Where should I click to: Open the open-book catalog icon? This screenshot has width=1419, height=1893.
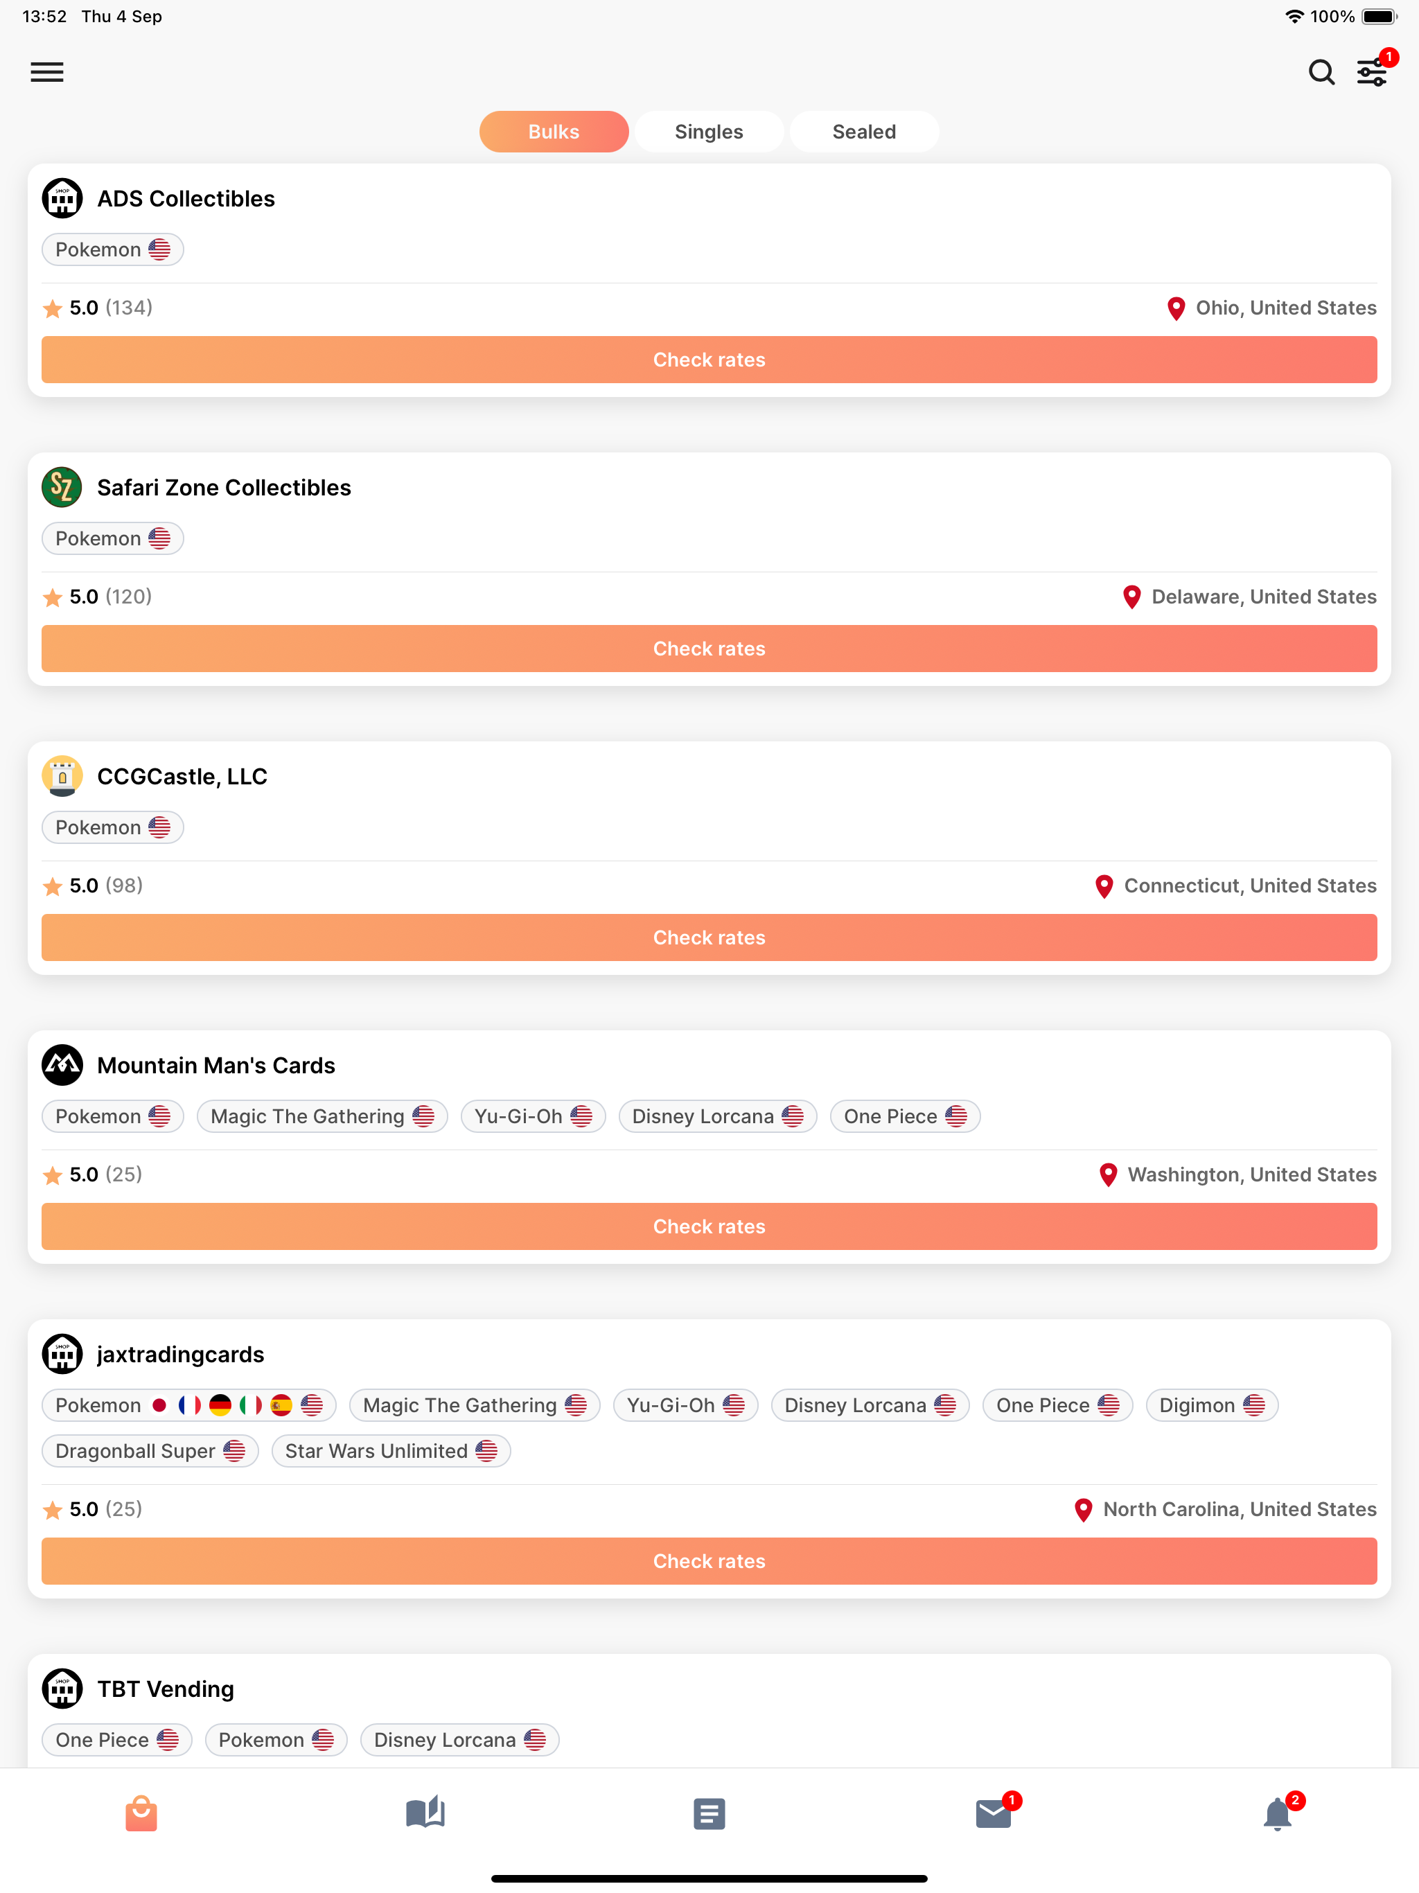[x=425, y=1813]
